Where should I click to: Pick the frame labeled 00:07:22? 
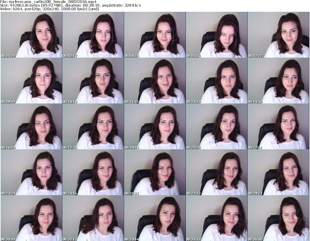278,35
